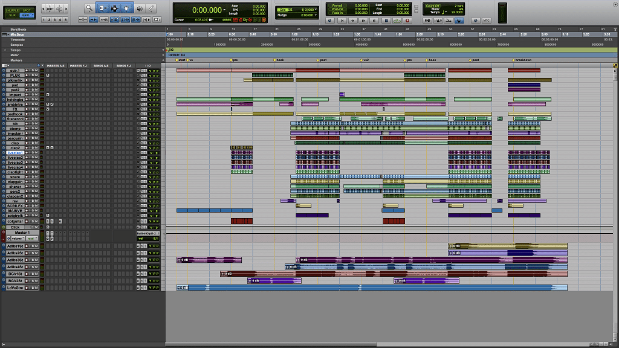Screen dimensions: 619x348
Task: Click the horizontal zoom out arrow
Action: [x=43, y=8]
